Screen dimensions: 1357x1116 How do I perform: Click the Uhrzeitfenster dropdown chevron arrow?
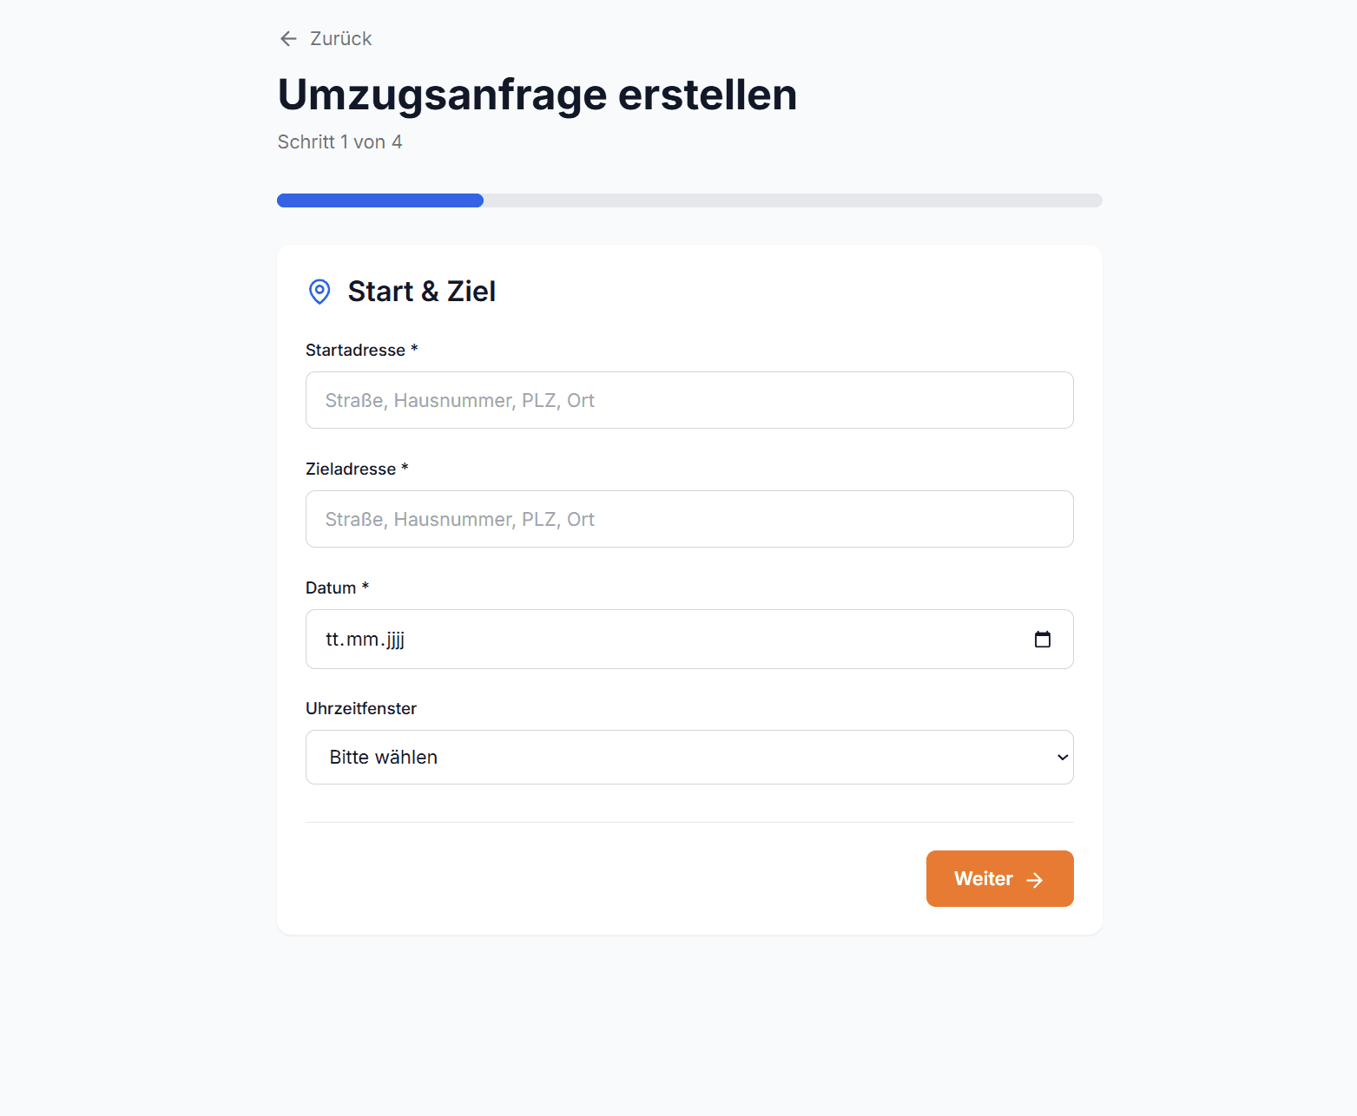point(1062,758)
